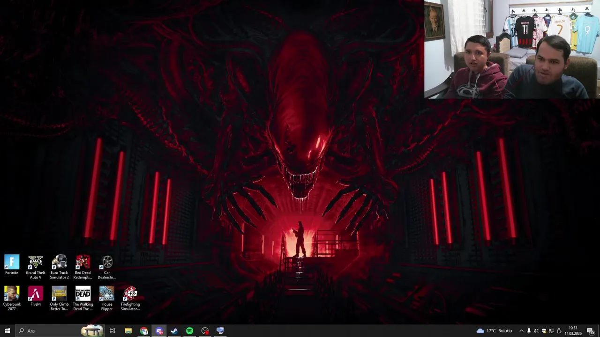Click the dolmen search highlight image
Viewport: 600px width, 337px height.
92,331
